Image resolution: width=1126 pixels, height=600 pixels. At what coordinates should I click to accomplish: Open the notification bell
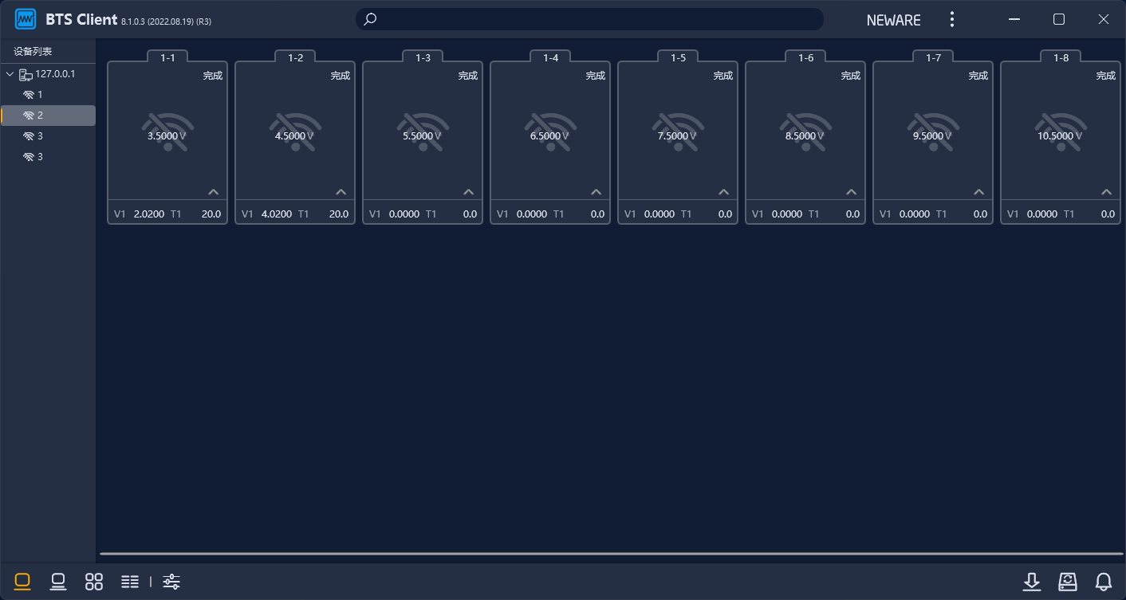click(1104, 582)
